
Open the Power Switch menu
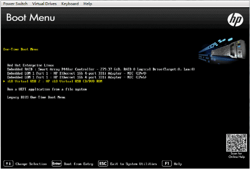pyautogui.click(x=15, y=4)
